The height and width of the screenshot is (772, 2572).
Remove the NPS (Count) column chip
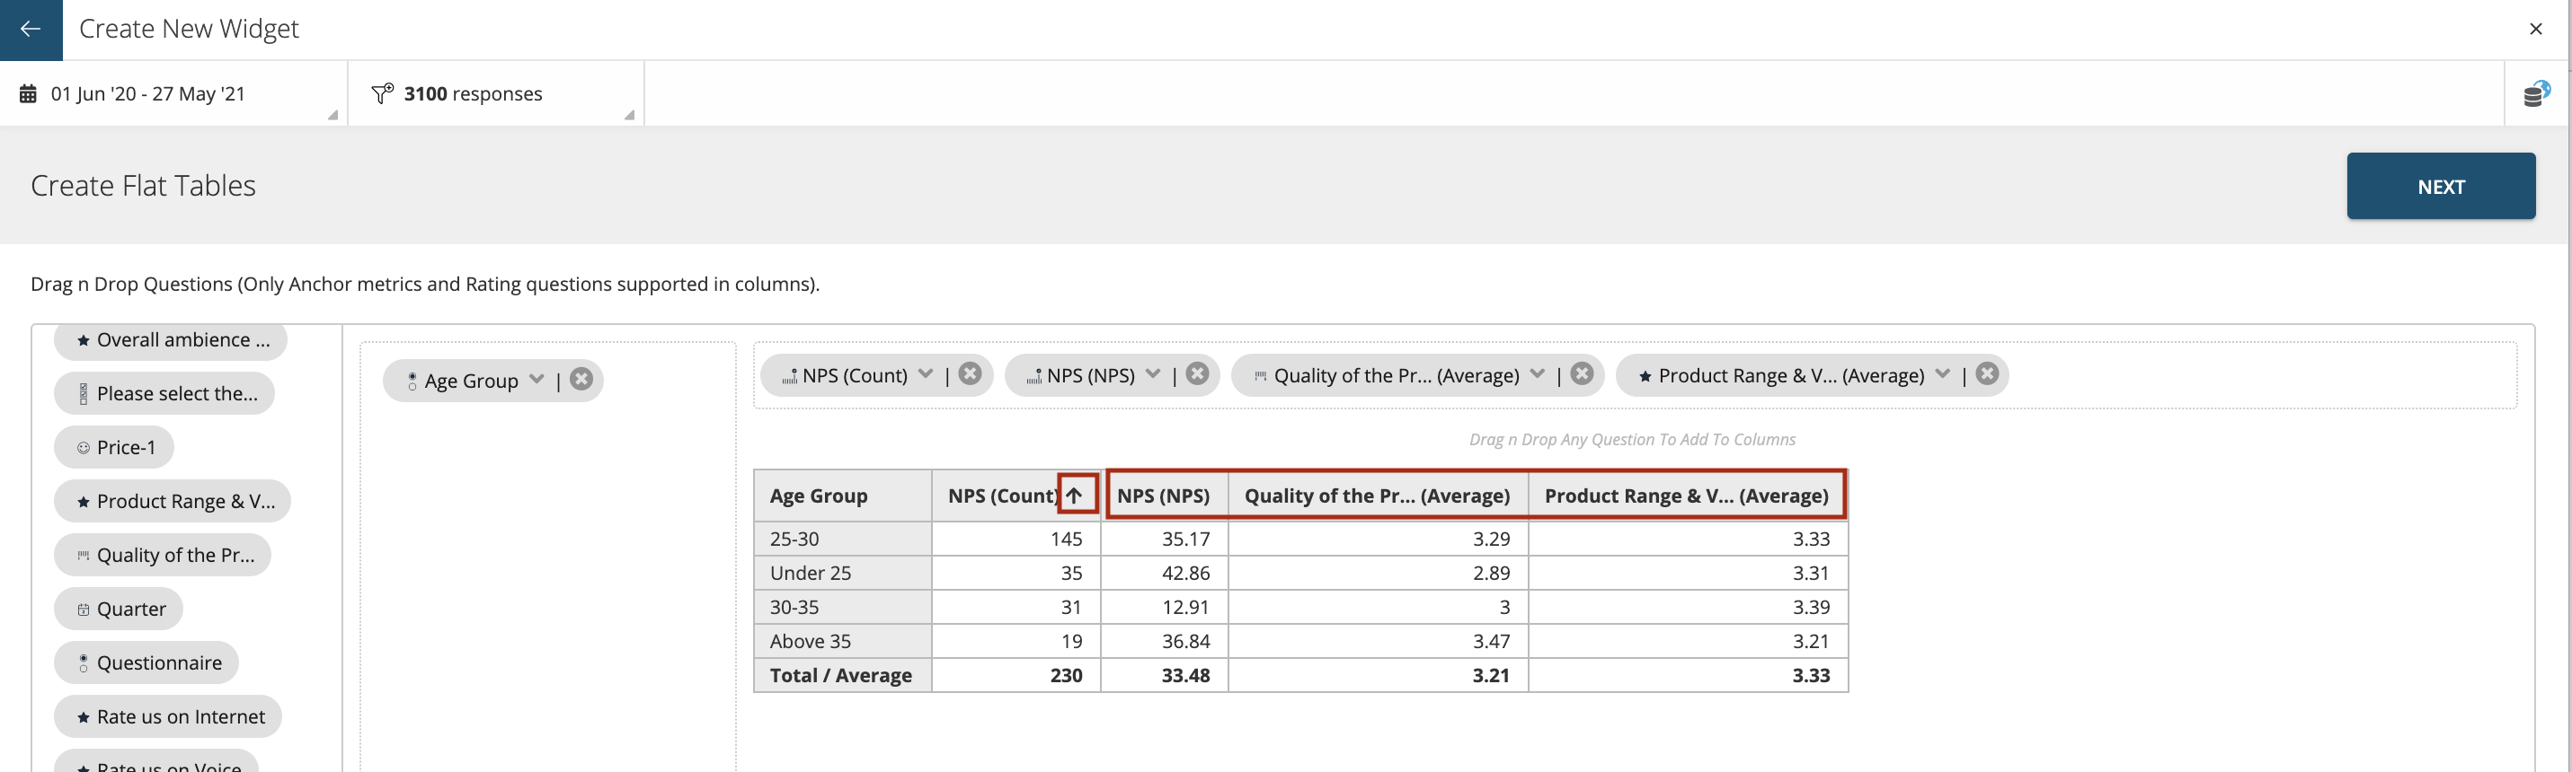click(x=971, y=374)
